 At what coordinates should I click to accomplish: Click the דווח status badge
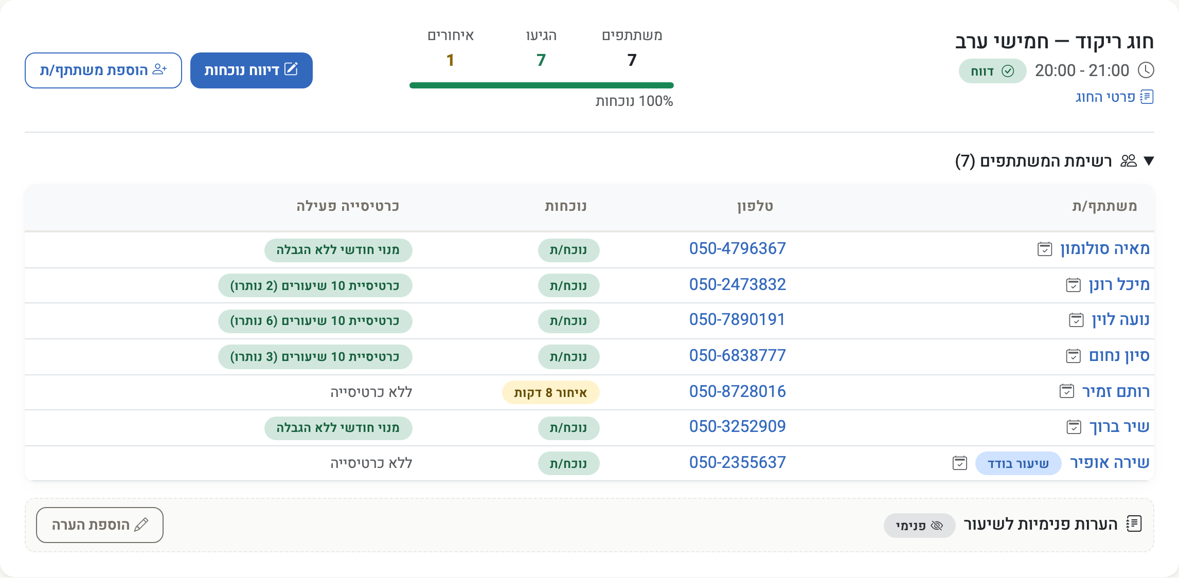(992, 71)
